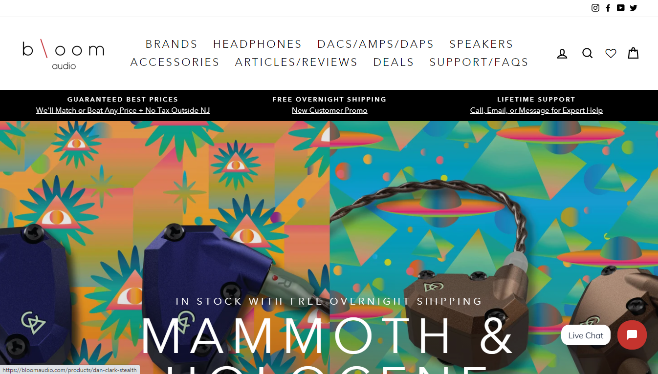Open the YouTube channel icon
The width and height of the screenshot is (658, 374).
point(621,8)
